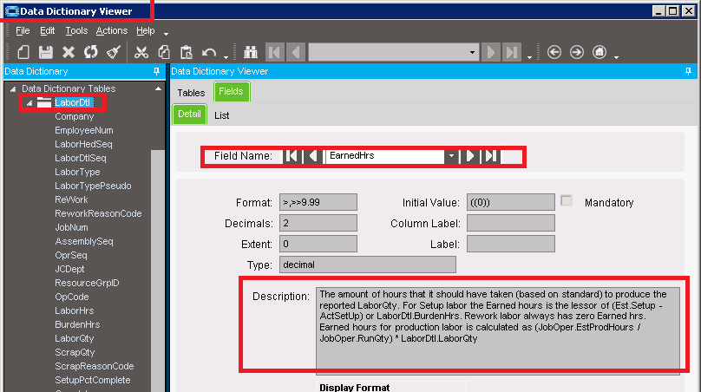
Task: Collapse the LaborDtl tree node
Action: click(29, 103)
